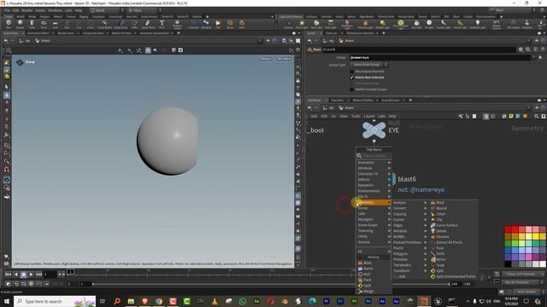This screenshot has width=547, height=307.
Task: Open the Build desktop dropdown
Action: tap(106, 10)
